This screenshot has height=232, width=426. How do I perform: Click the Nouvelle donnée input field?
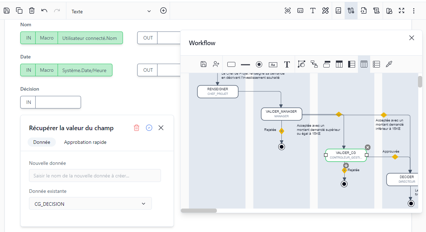point(95,176)
